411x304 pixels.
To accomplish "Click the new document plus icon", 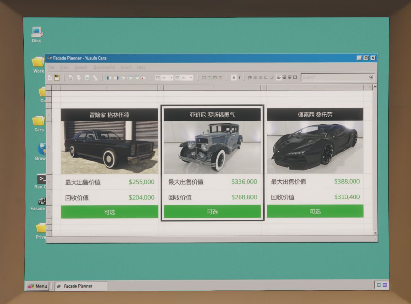I will [50, 78].
